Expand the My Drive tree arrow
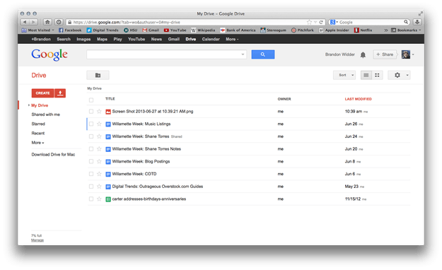 (29, 105)
